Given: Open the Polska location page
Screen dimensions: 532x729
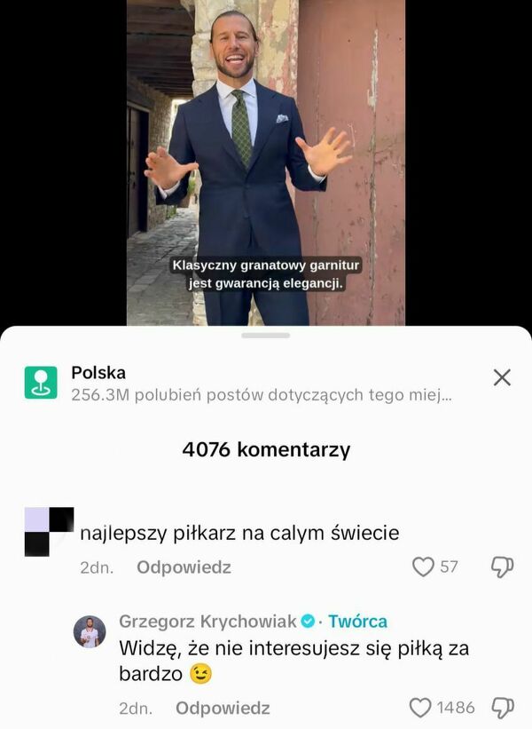Looking at the screenshot, I should 98,372.
